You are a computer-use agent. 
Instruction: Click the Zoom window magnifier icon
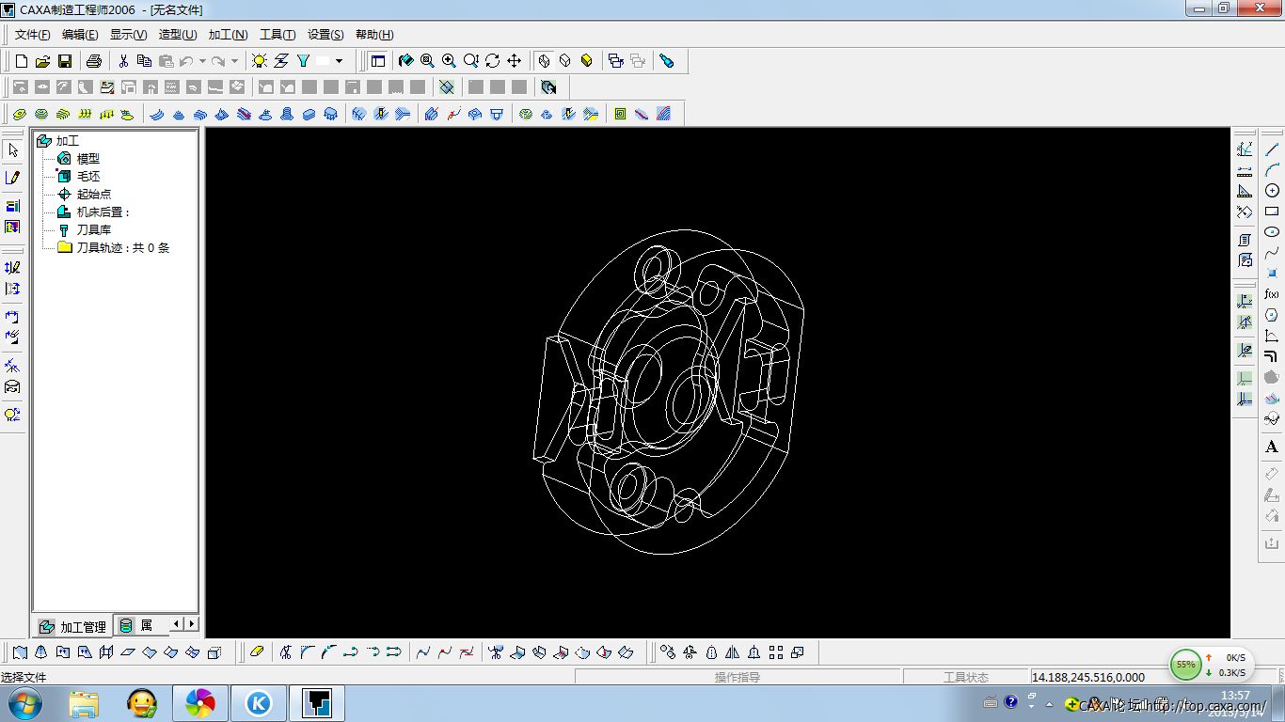(427, 60)
